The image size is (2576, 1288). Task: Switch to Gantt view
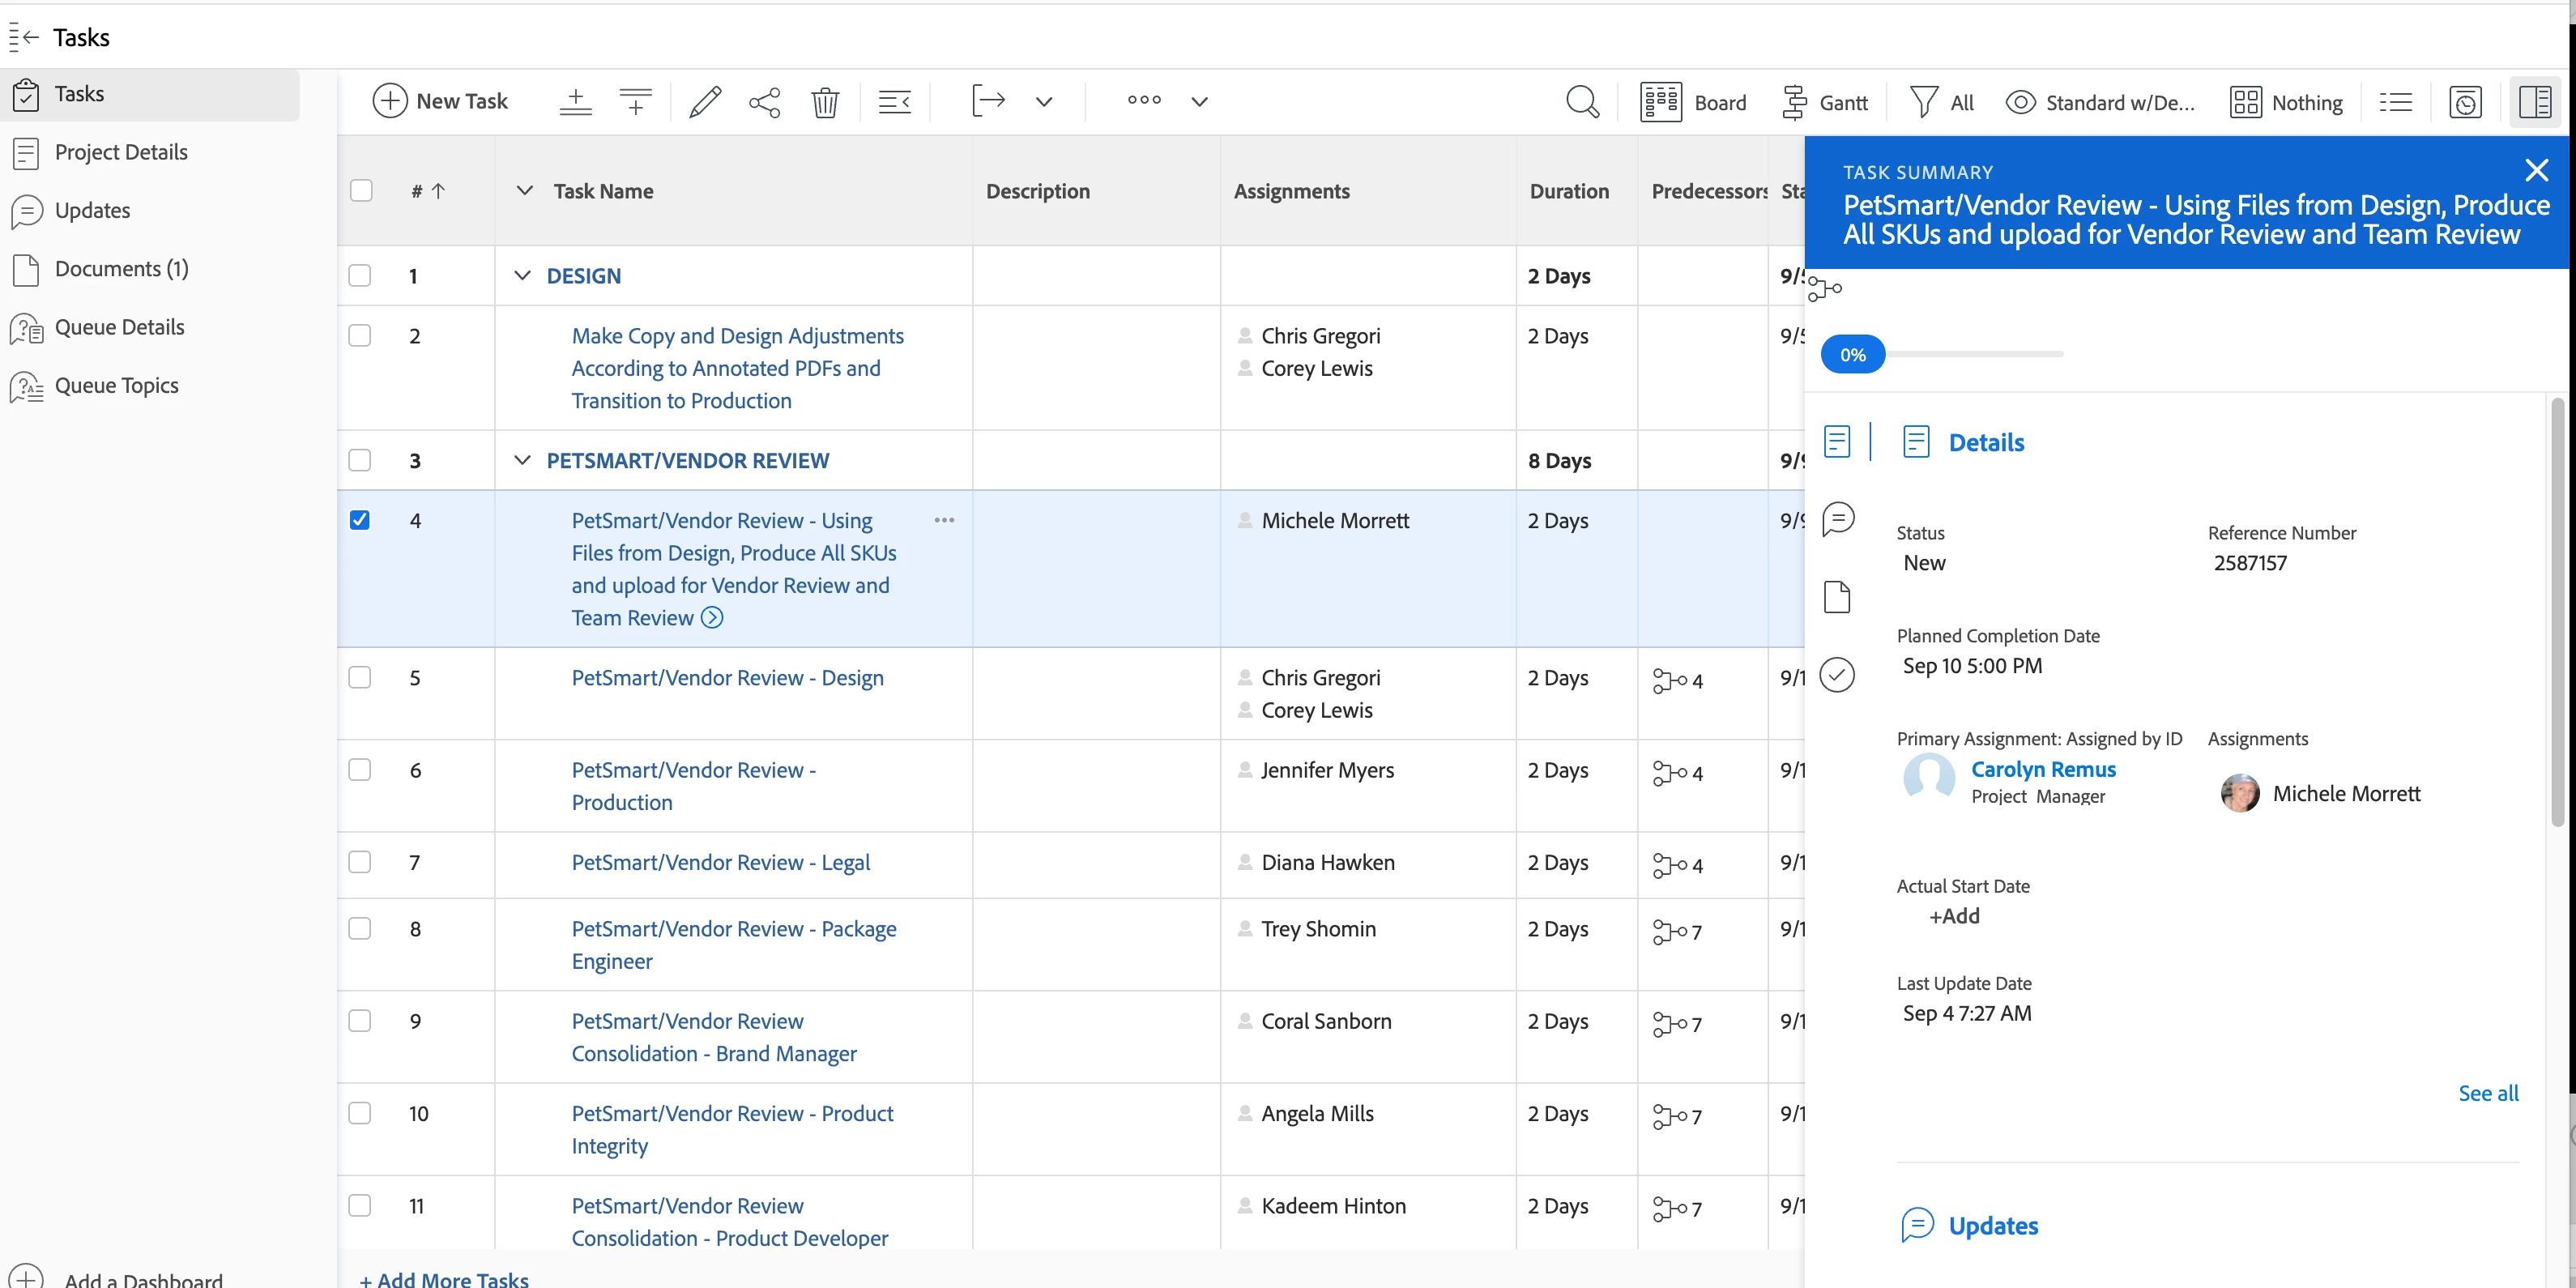coord(1825,102)
